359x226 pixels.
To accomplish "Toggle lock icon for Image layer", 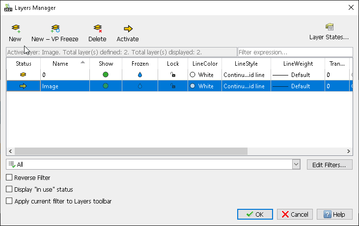I will tap(172, 86).
